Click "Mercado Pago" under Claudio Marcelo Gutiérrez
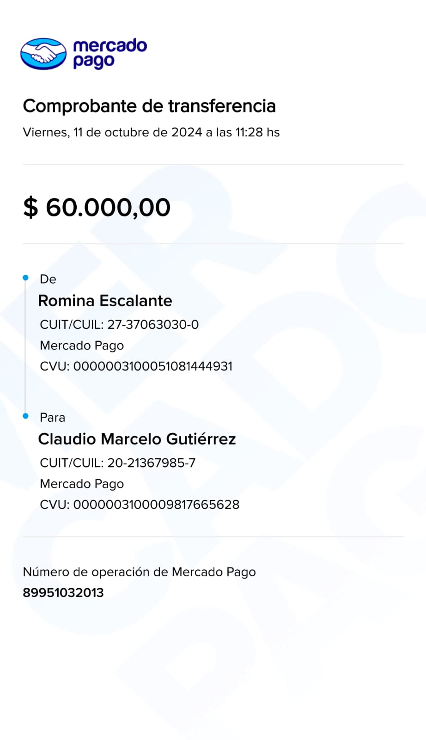This screenshot has height=740, width=426. click(82, 484)
